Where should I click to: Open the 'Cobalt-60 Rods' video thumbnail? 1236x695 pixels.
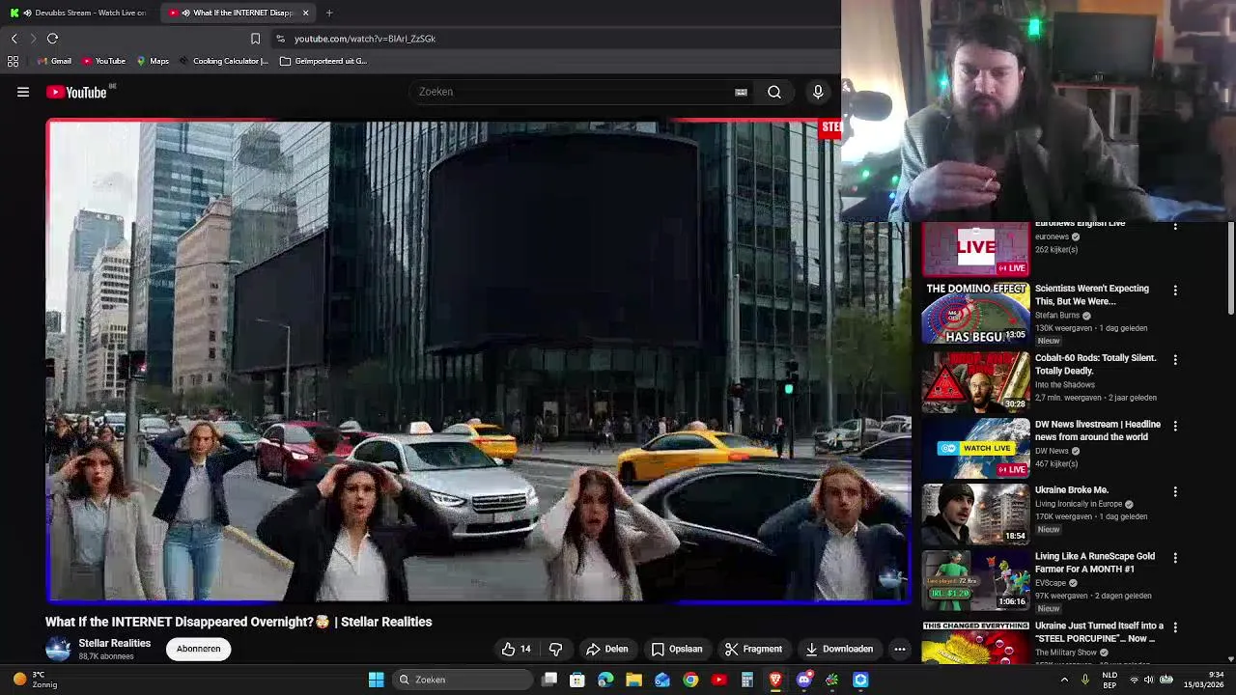tap(975, 382)
